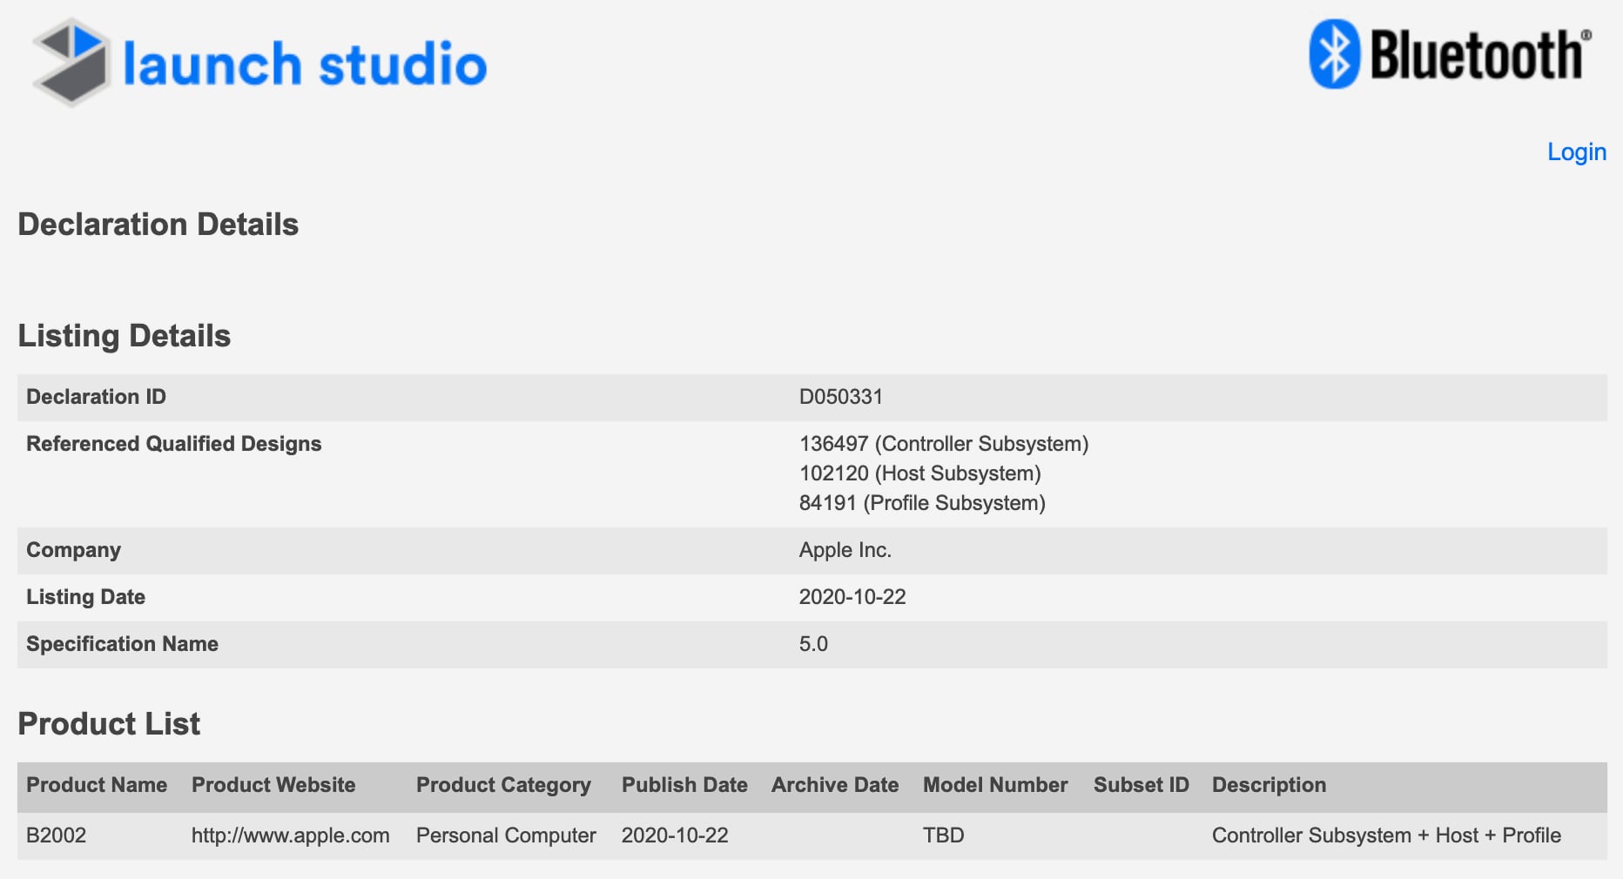Image resolution: width=1623 pixels, height=879 pixels.
Task: Click the Description column header
Action: 1269,785
